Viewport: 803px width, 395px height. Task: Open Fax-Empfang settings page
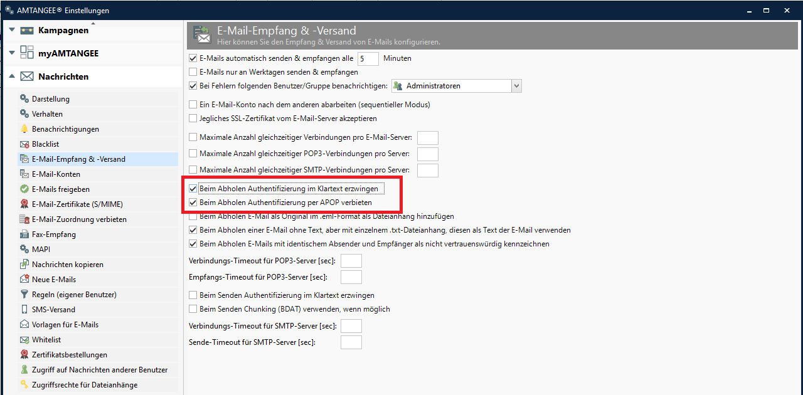tap(98, 234)
